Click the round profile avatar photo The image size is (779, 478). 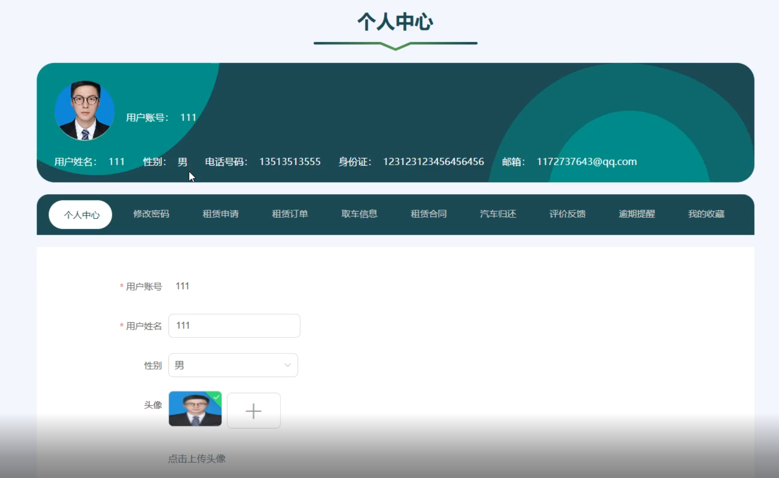click(84, 110)
